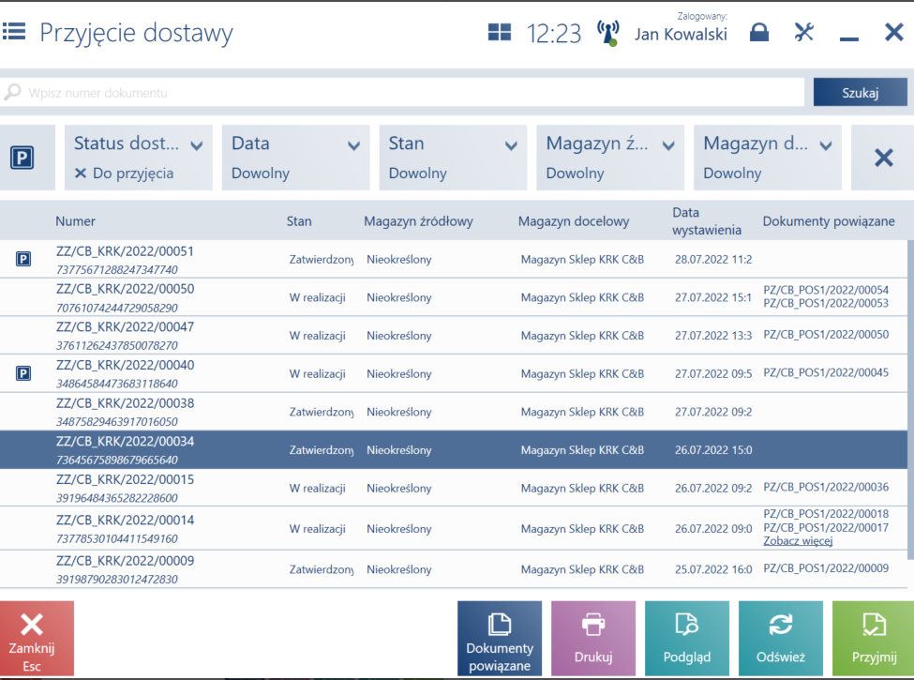
Task: Select row ZZ/CB_KRK/2022/00050
Action: [x=454, y=297]
